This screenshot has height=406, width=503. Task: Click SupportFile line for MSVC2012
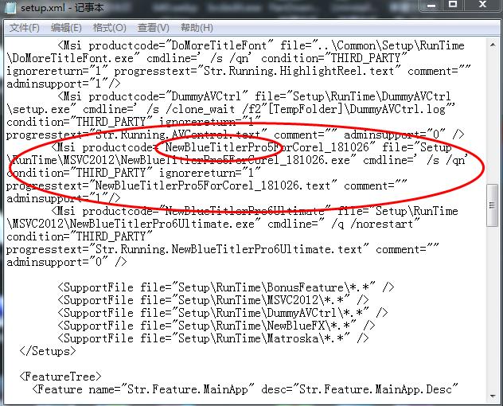coord(213,300)
